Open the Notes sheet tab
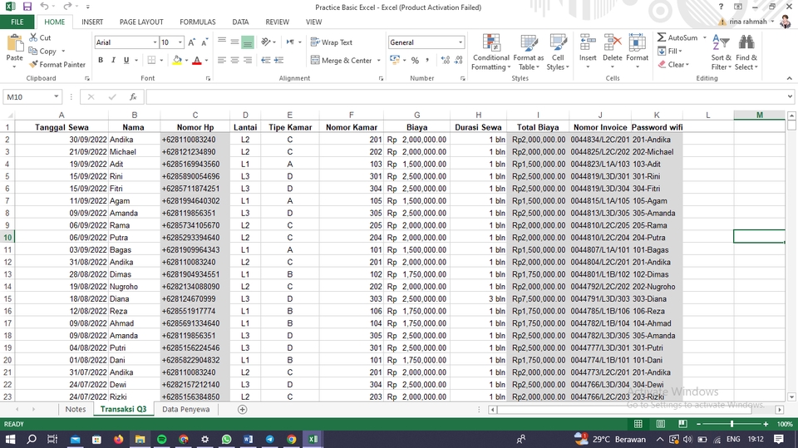The width and height of the screenshot is (798, 448). 76,409
